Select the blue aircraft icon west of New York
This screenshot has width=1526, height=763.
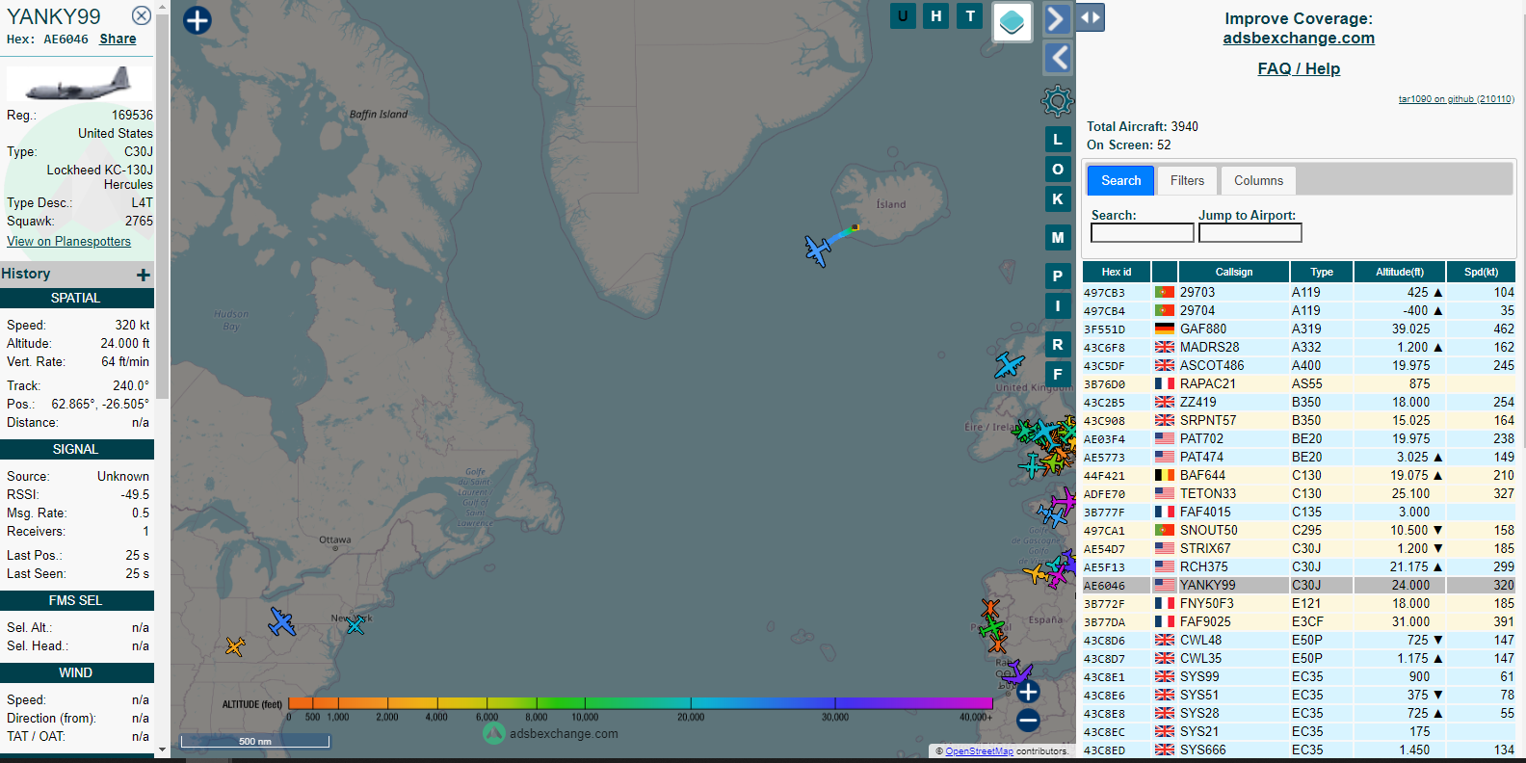pos(281,621)
